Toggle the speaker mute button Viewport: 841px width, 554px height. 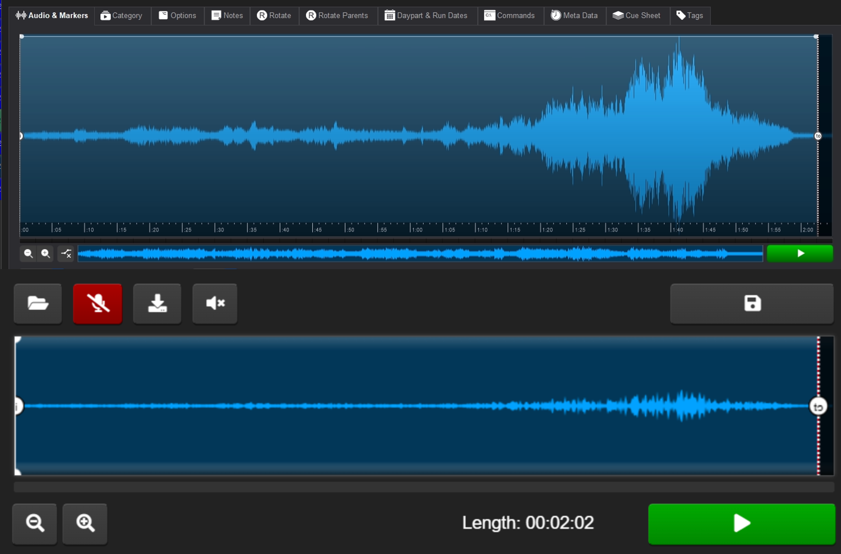215,303
